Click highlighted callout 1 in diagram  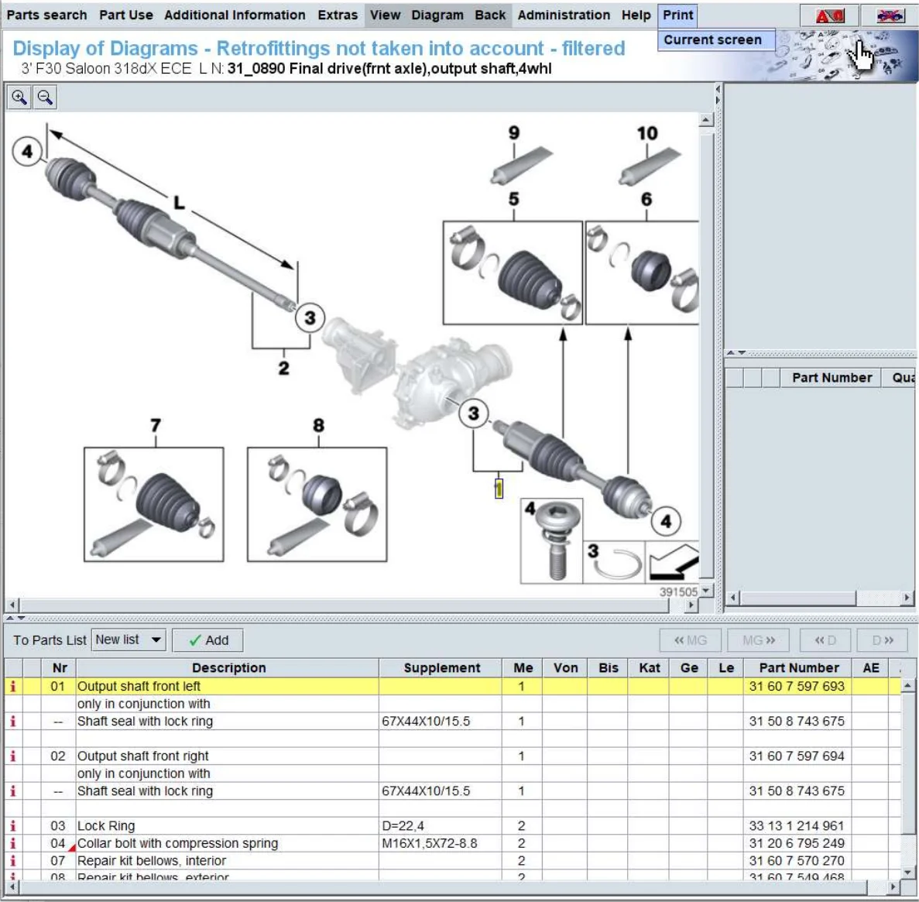498,489
